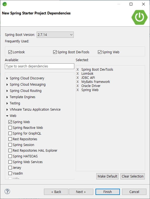Click the dependency search field
Image resolution: width=150 pixels, height=199 pixels.
click(x=40, y=66)
